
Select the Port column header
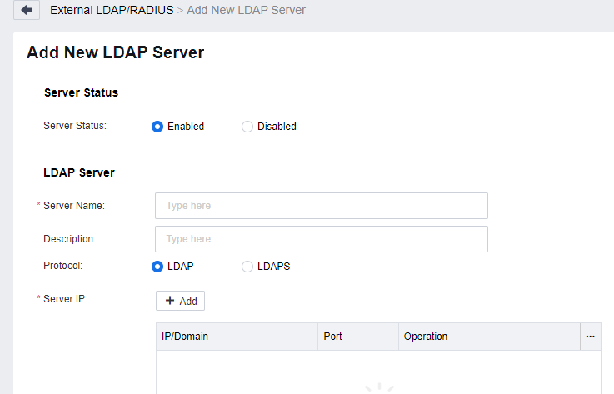click(332, 337)
